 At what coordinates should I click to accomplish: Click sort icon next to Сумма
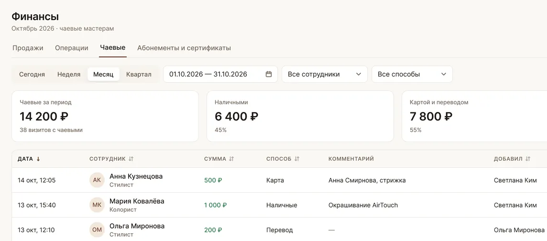pos(231,159)
